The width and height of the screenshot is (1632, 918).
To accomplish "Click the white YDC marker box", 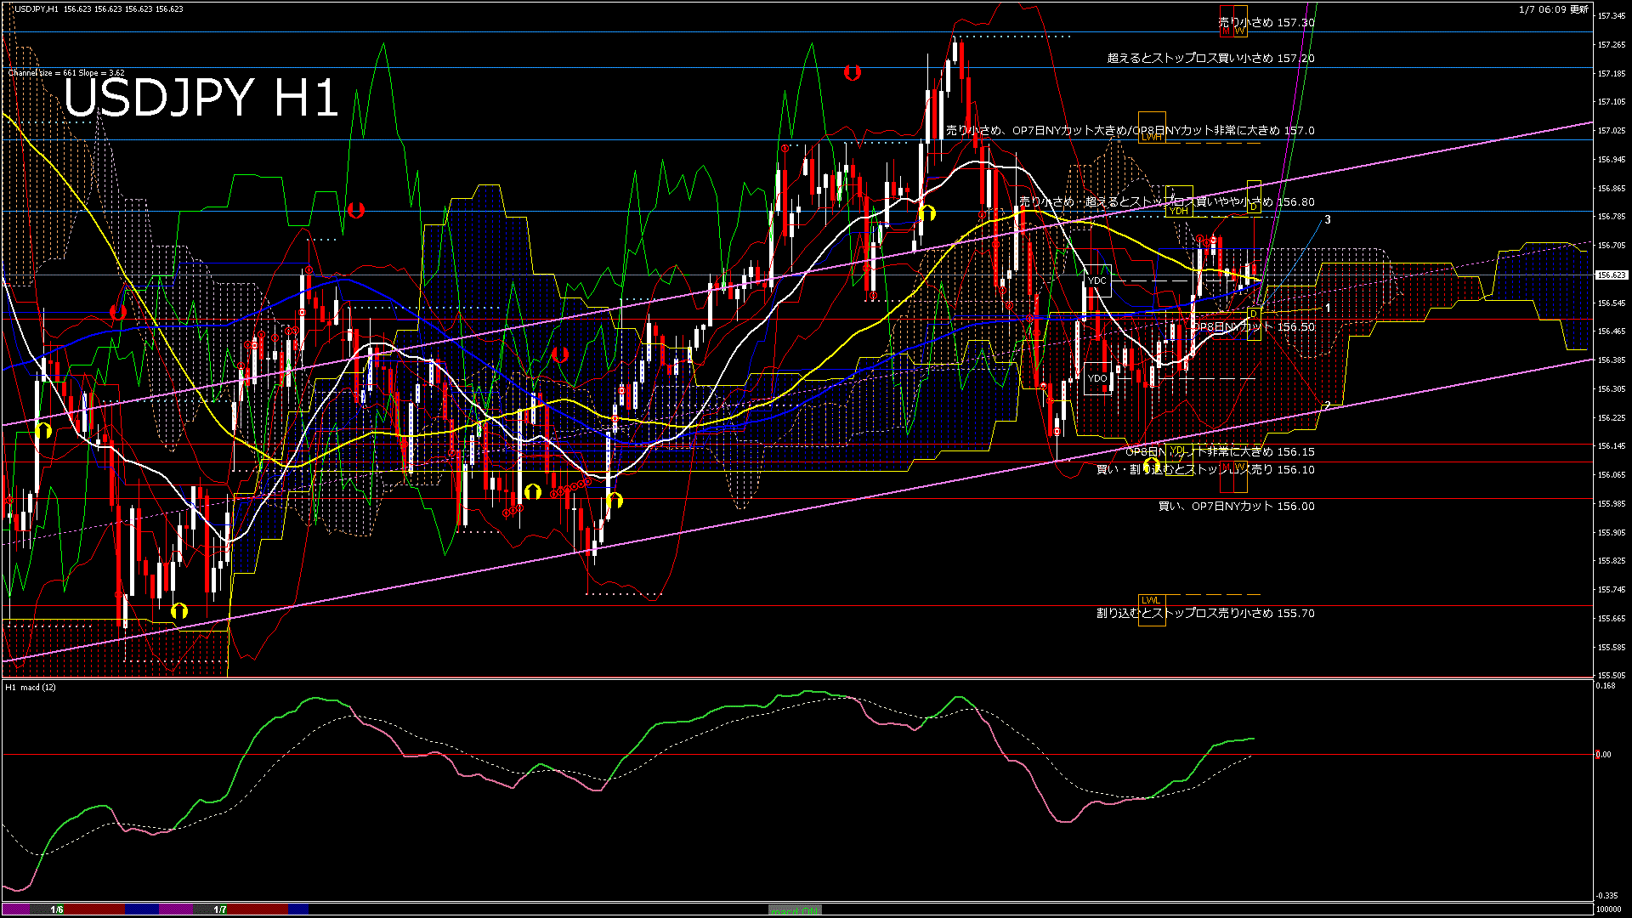I will (x=1097, y=280).
